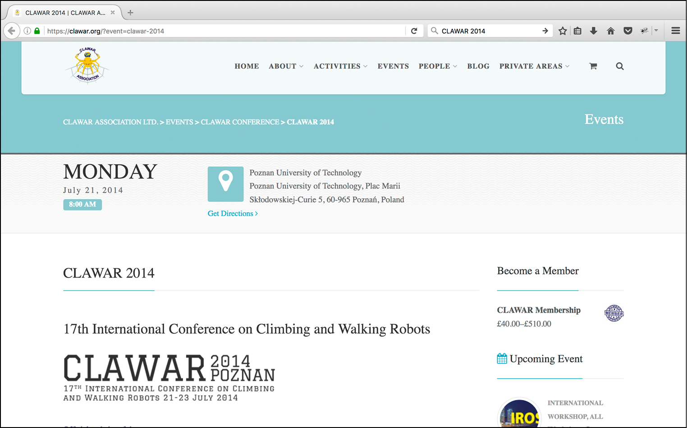Expand the PEOPLE menu
This screenshot has width=687, height=428.
(438, 66)
